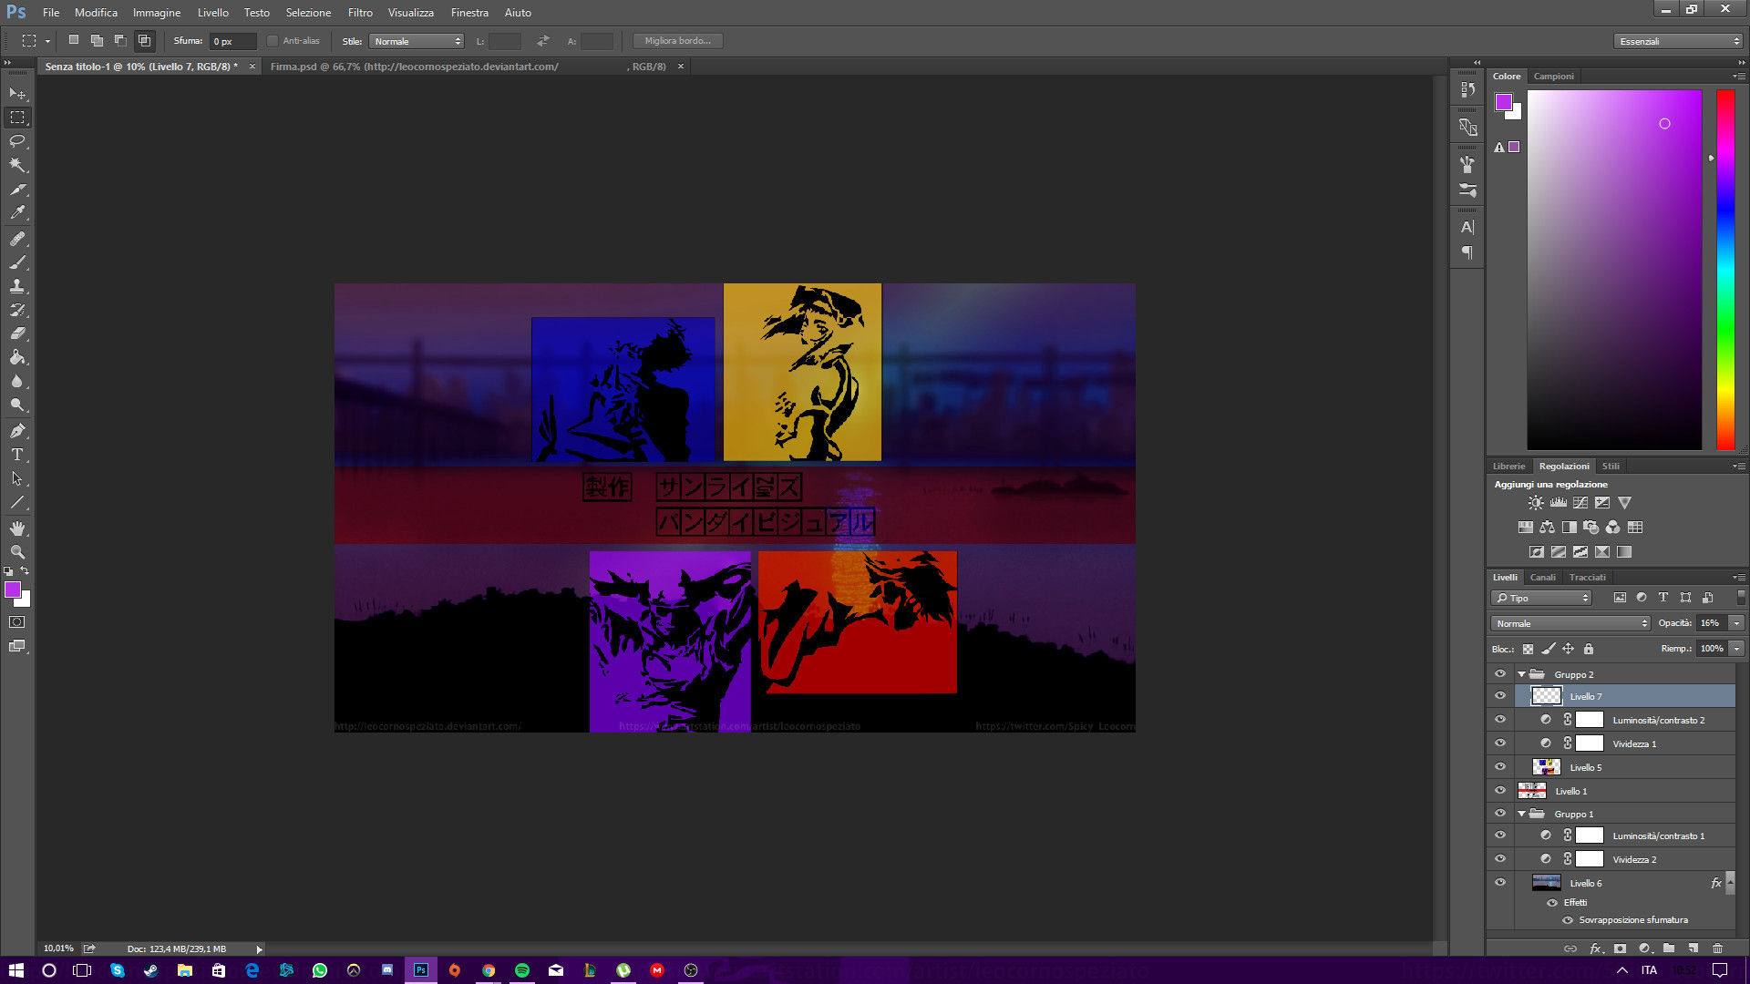1750x984 pixels.
Task: Open the layer blend mode Normale dropdown
Action: pyautogui.click(x=1571, y=623)
